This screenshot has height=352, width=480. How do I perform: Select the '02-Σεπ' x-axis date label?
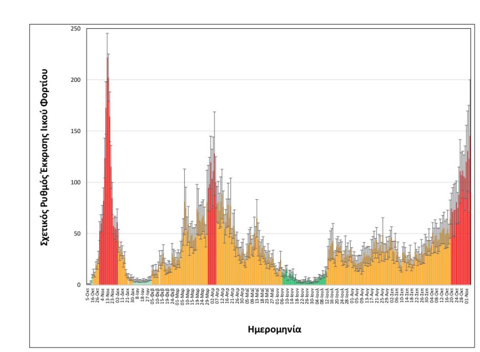pos(391,294)
